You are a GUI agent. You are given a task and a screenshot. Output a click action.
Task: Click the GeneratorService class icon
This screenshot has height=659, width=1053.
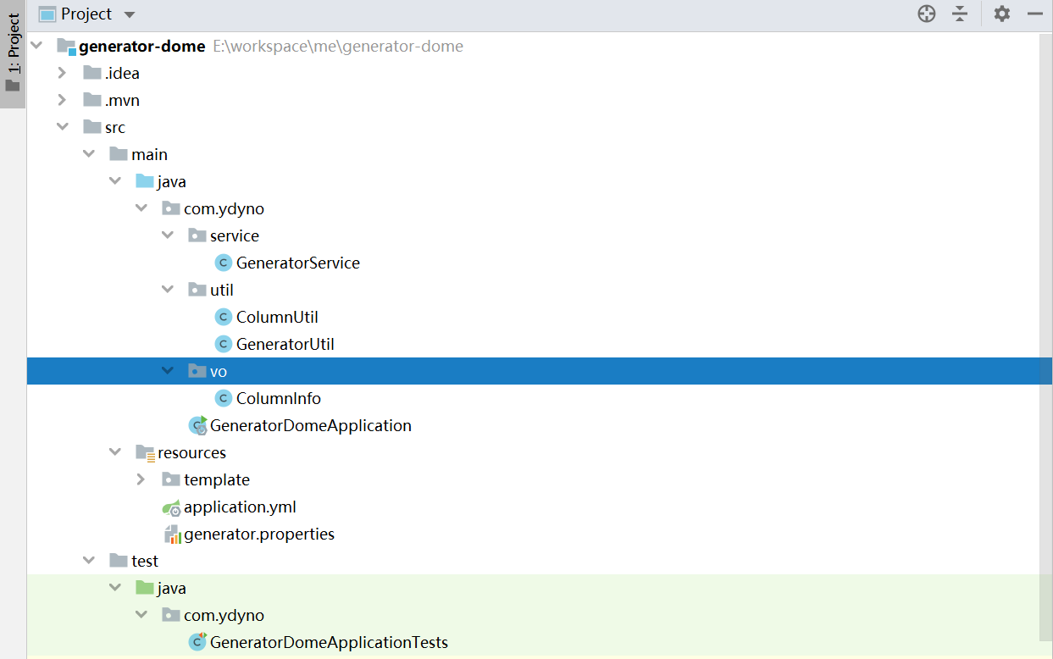click(x=223, y=263)
